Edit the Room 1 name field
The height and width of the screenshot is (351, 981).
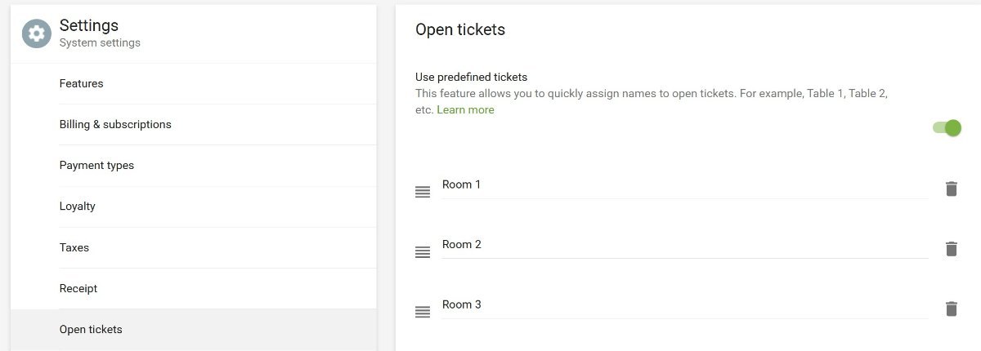click(x=683, y=185)
